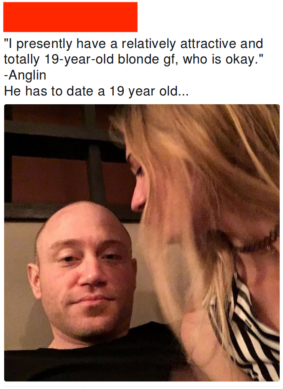
Task: Click the man's left ear in photo
Action: (34, 281)
